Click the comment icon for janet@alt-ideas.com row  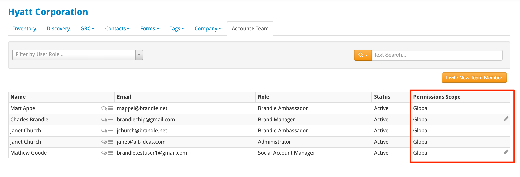(104, 142)
